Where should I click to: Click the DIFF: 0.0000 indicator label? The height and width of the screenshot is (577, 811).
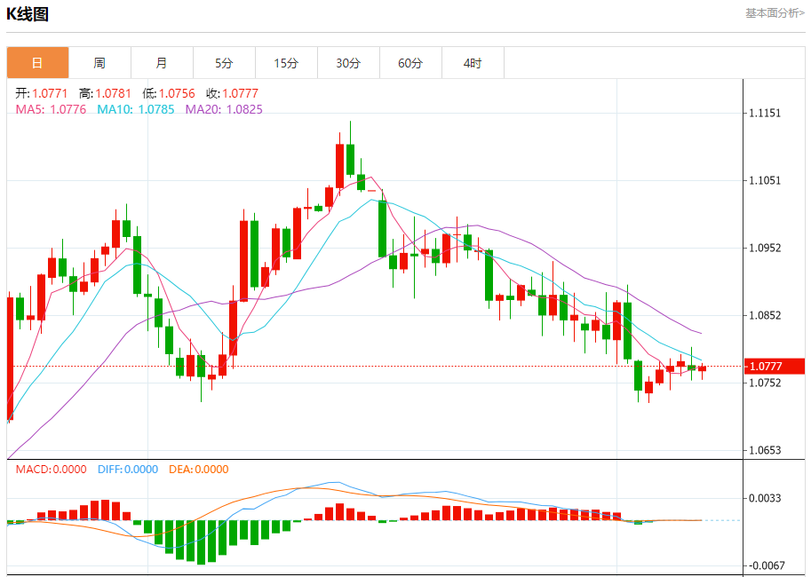[127, 470]
